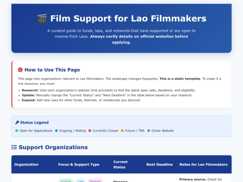Viewport: 243px width, 182px height.
Task: Click the green Funding tag
Action: pyautogui.click(x=66, y=181)
